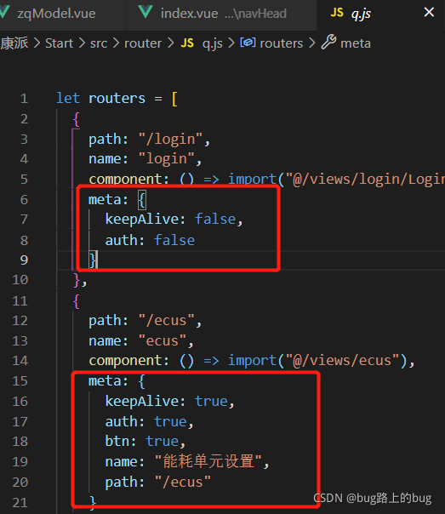Click 'routers' variable on line 1
445x514 pixels.
(x=117, y=99)
